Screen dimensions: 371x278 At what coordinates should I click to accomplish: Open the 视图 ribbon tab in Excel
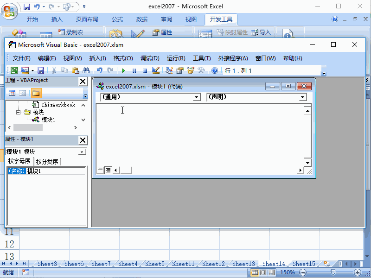(191, 19)
